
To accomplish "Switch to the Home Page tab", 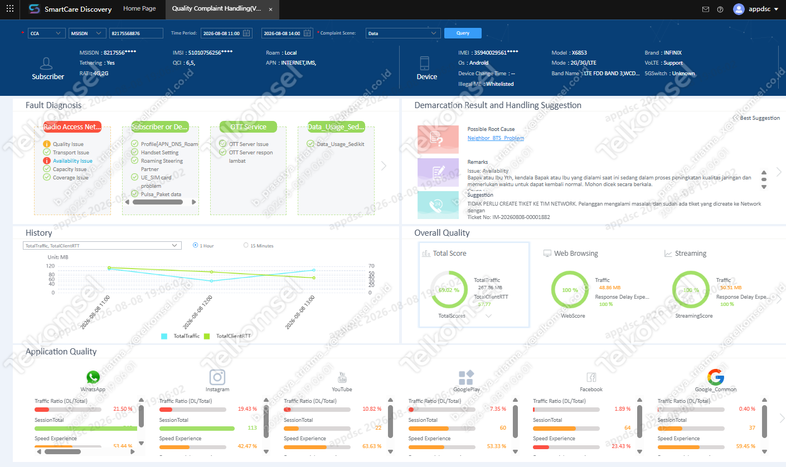I will coord(139,9).
